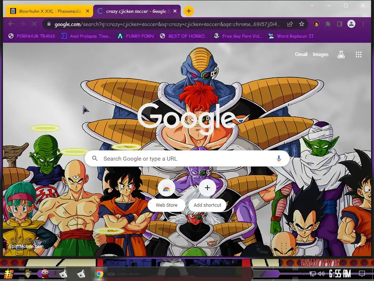374x281 pixels.
Task: Open the Chrome profile avatar button
Action: point(351,24)
